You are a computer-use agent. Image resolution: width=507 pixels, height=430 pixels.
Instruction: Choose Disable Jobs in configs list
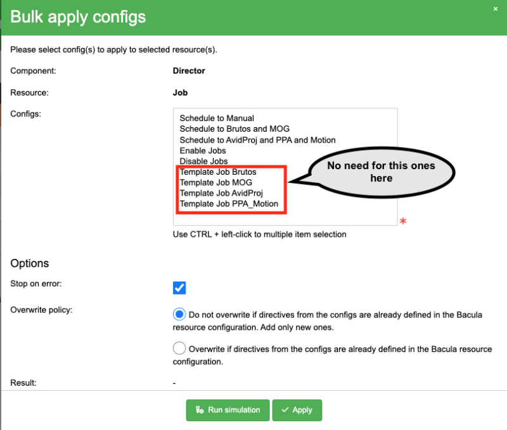(x=203, y=161)
